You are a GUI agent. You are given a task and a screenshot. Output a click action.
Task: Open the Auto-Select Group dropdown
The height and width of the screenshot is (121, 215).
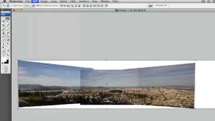(29, 6)
